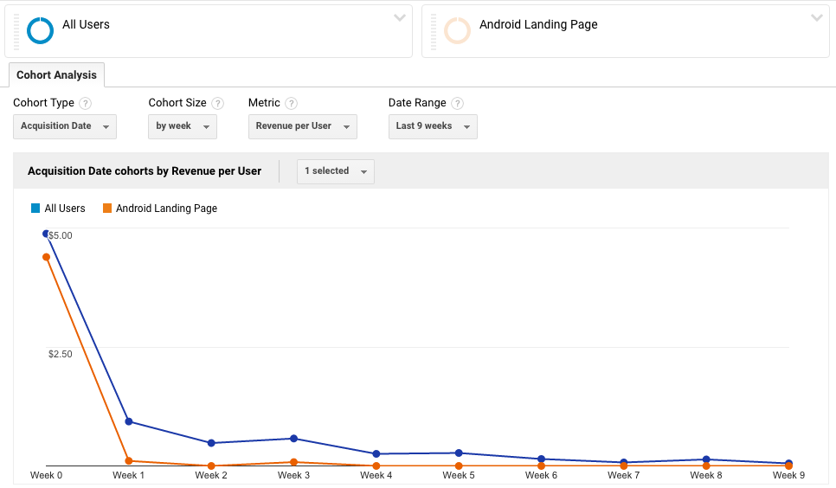Screen dimensions: 836x488
Task: Open the Revenue per User metric dropdown
Action: coord(302,126)
